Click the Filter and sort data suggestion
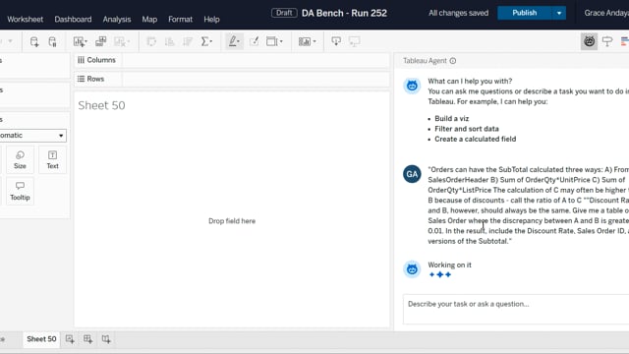629x354 pixels. click(x=467, y=129)
